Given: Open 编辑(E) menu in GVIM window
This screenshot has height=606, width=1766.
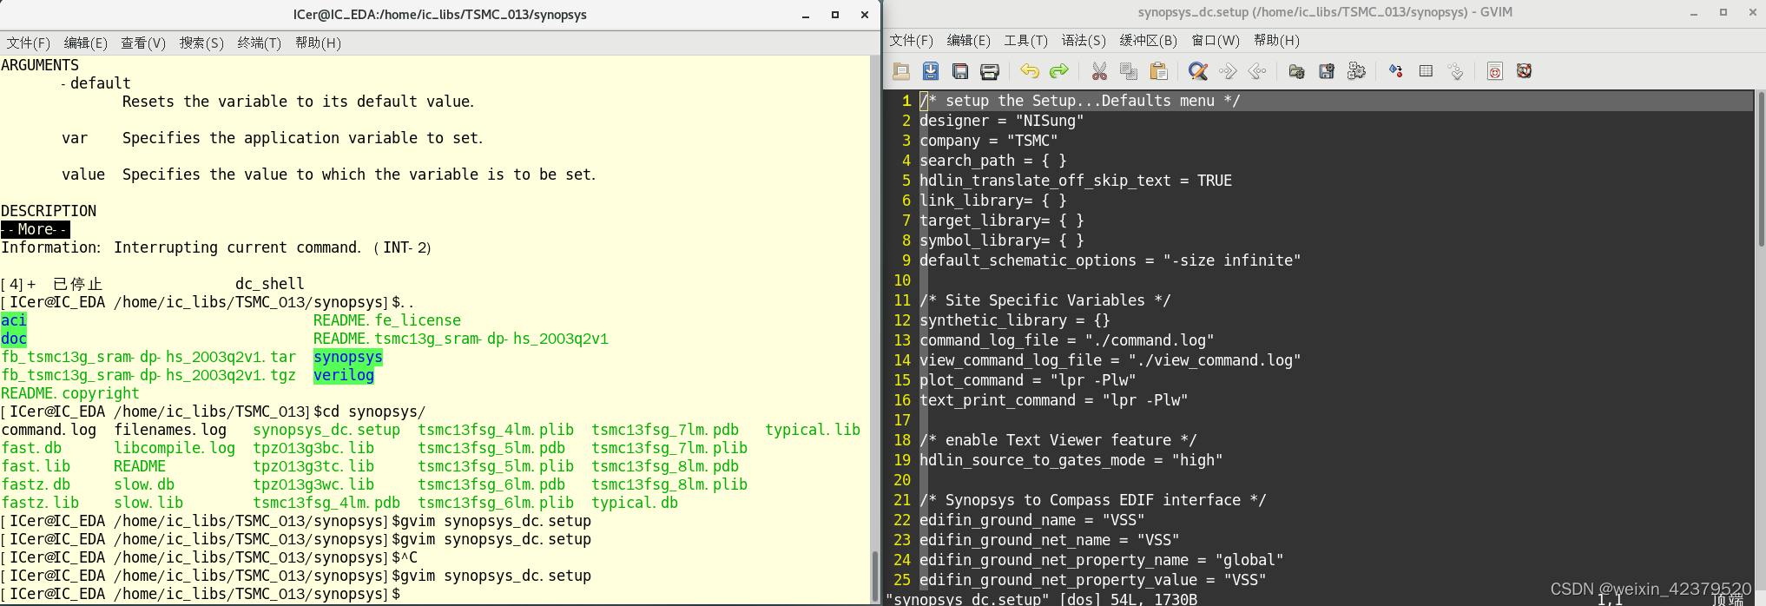Looking at the screenshot, I should tap(969, 41).
